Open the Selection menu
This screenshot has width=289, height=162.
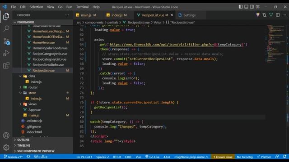point(36,7)
